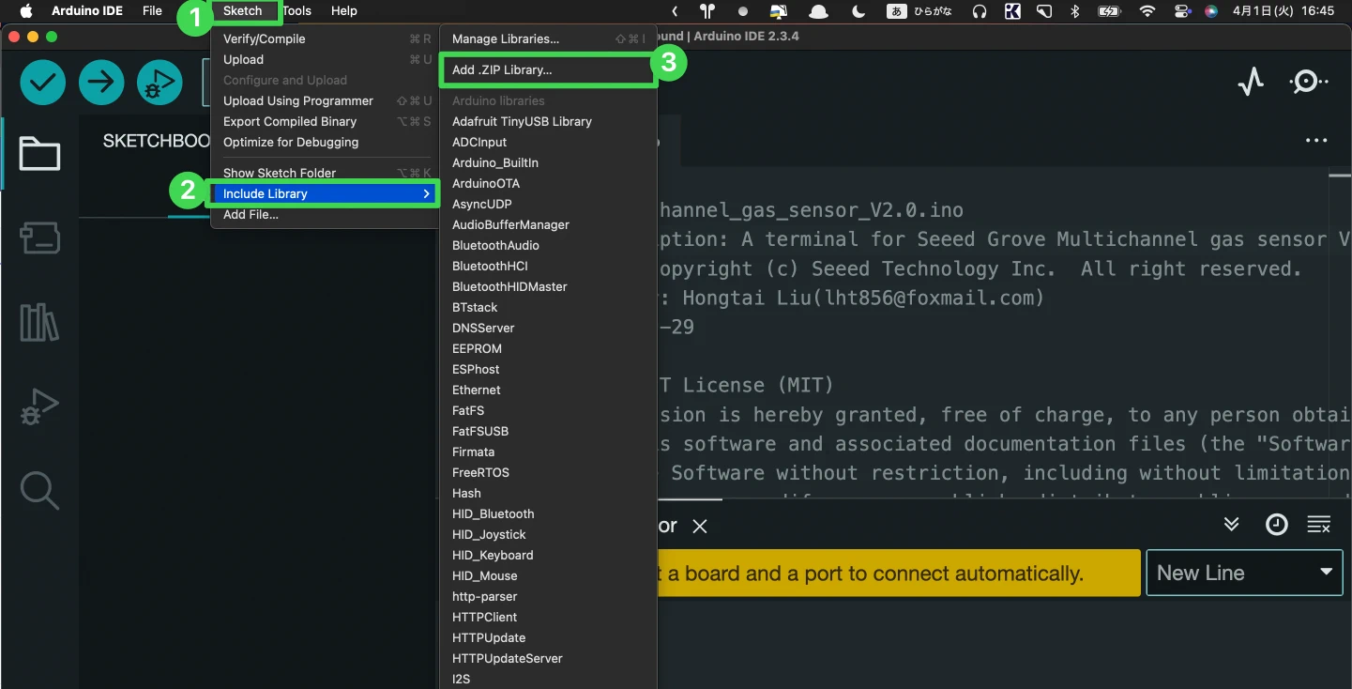Click the Focus moon icon in the menu bar
Viewport: 1352px width, 689px height.
pos(858,11)
